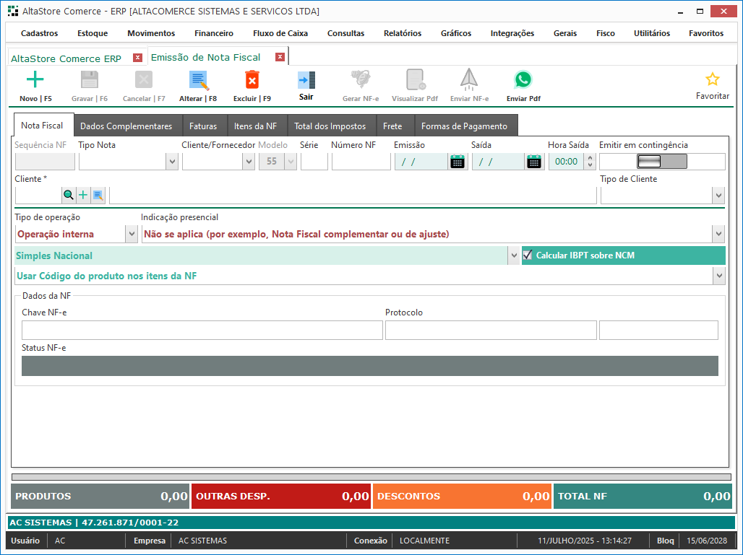The height and width of the screenshot is (555, 743).
Task: Open the Consultas menu
Action: click(346, 33)
